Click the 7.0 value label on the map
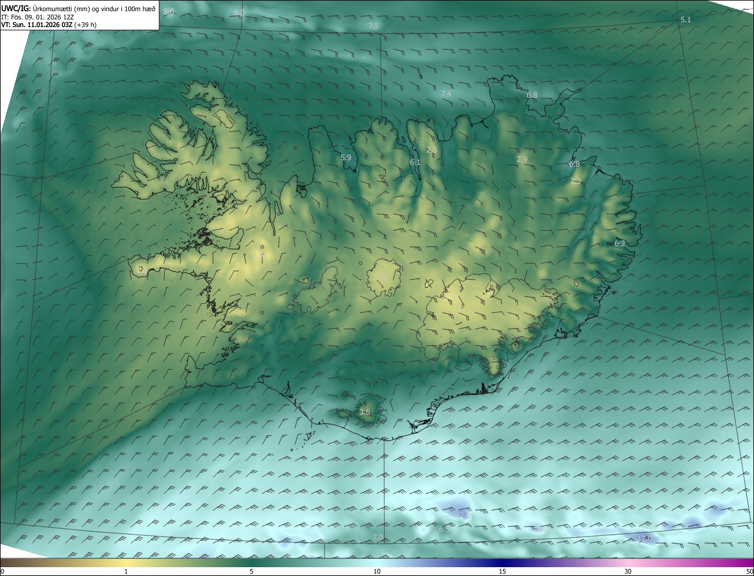754x576 pixels. 378,538
